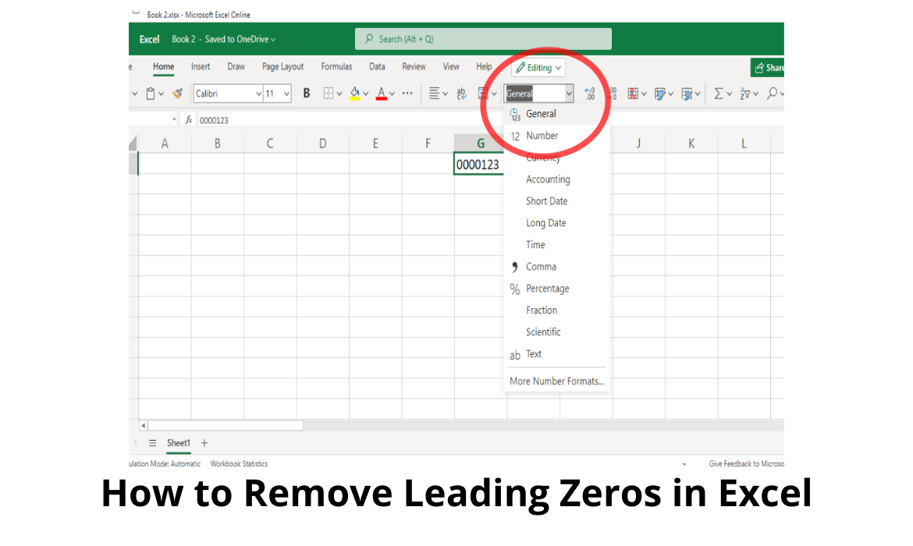Select Text from the number format menu
The image size is (913, 546).
(x=534, y=354)
